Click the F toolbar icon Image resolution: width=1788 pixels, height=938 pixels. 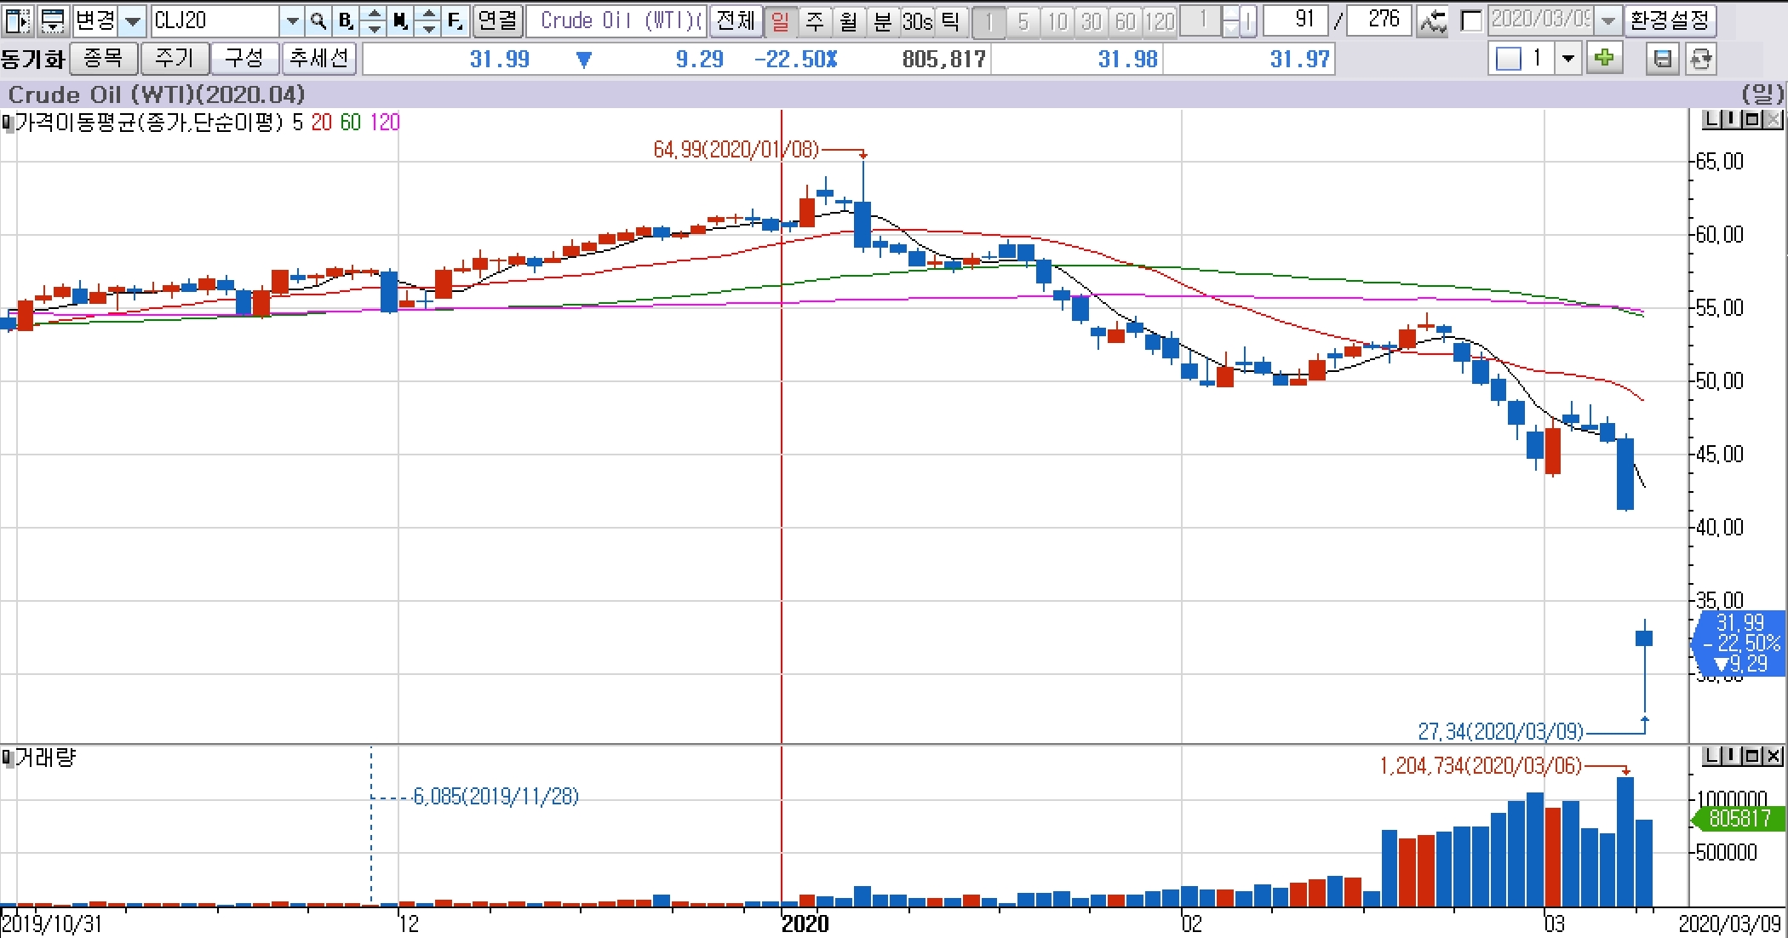click(456, 20)
